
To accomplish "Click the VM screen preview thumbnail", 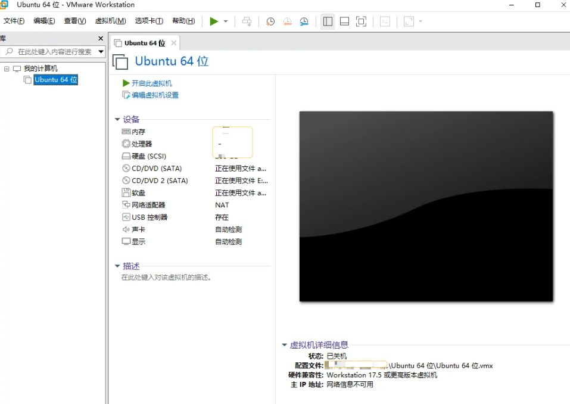I will pos(426,207).
